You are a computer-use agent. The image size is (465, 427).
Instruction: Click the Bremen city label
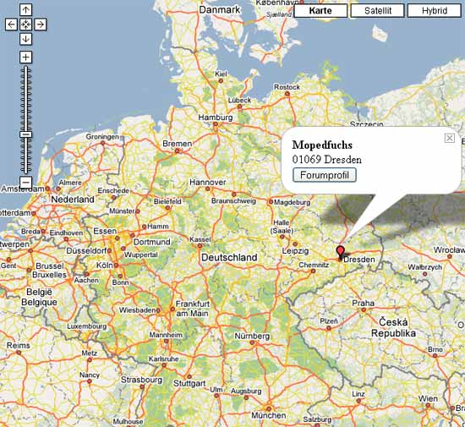[x=177, y=144]
